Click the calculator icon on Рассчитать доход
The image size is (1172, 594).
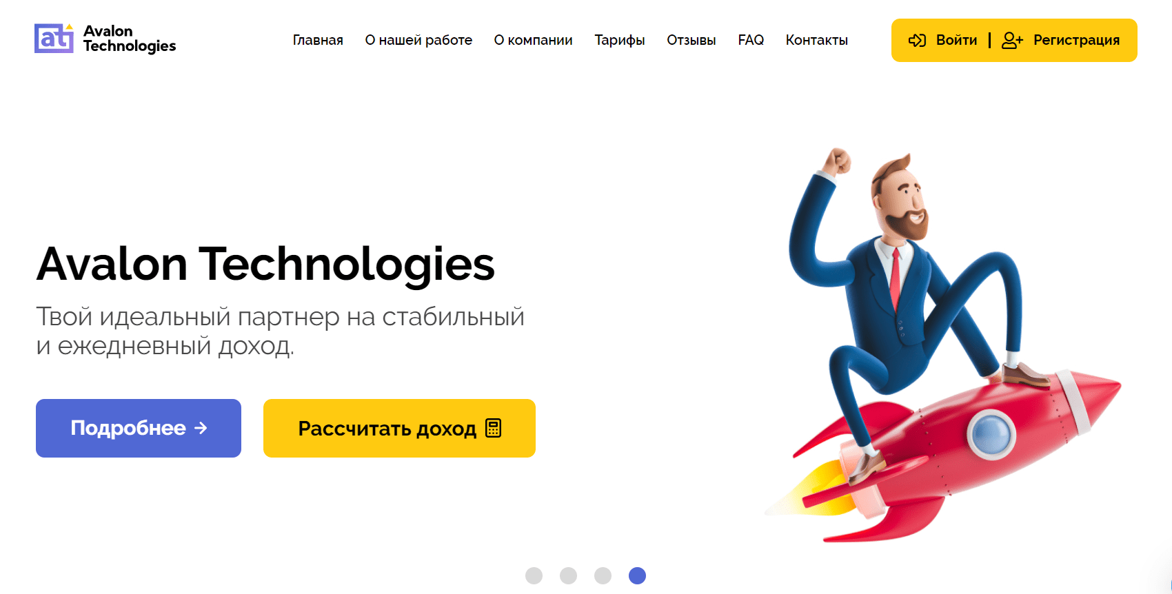pos(493,428)
